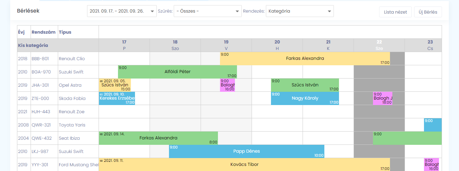Image resolution: width=459 pixels, height=171 pixels.
Task: Open the Renault Zoe vehicle link
Action: pyautogui.click(x=71, y=112)
